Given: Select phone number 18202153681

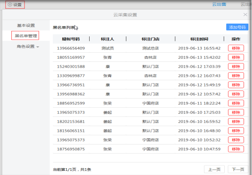Looking at the screenshot, I should pyautogui.click(x=71, y=121).
